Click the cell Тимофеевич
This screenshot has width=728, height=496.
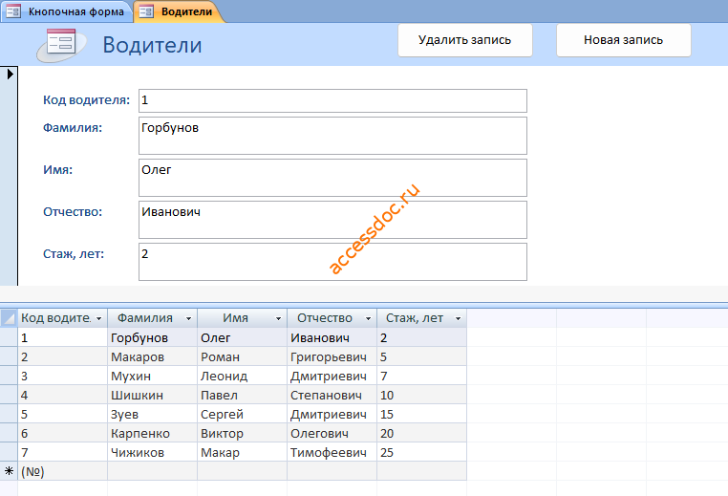(x=332, y=452)
